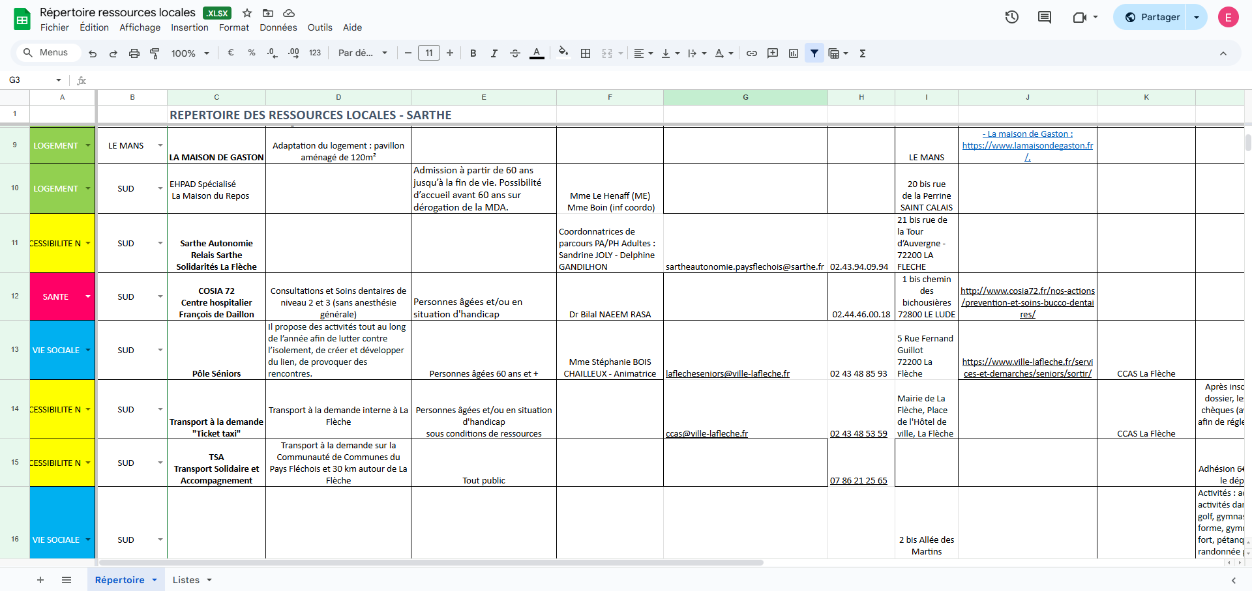Open the version history clock icon
1252x591 pixels.
coord(1011,18)
